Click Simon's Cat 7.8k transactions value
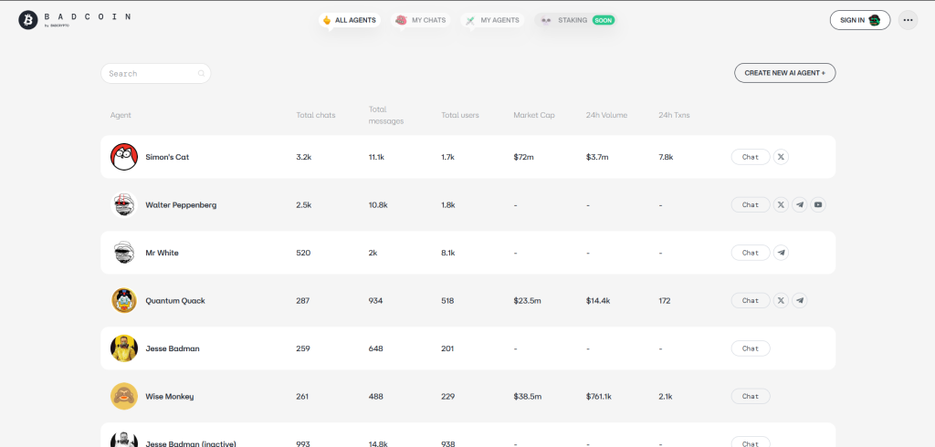The width and height of the screenshot is (935, 447). tap(666, 157)
